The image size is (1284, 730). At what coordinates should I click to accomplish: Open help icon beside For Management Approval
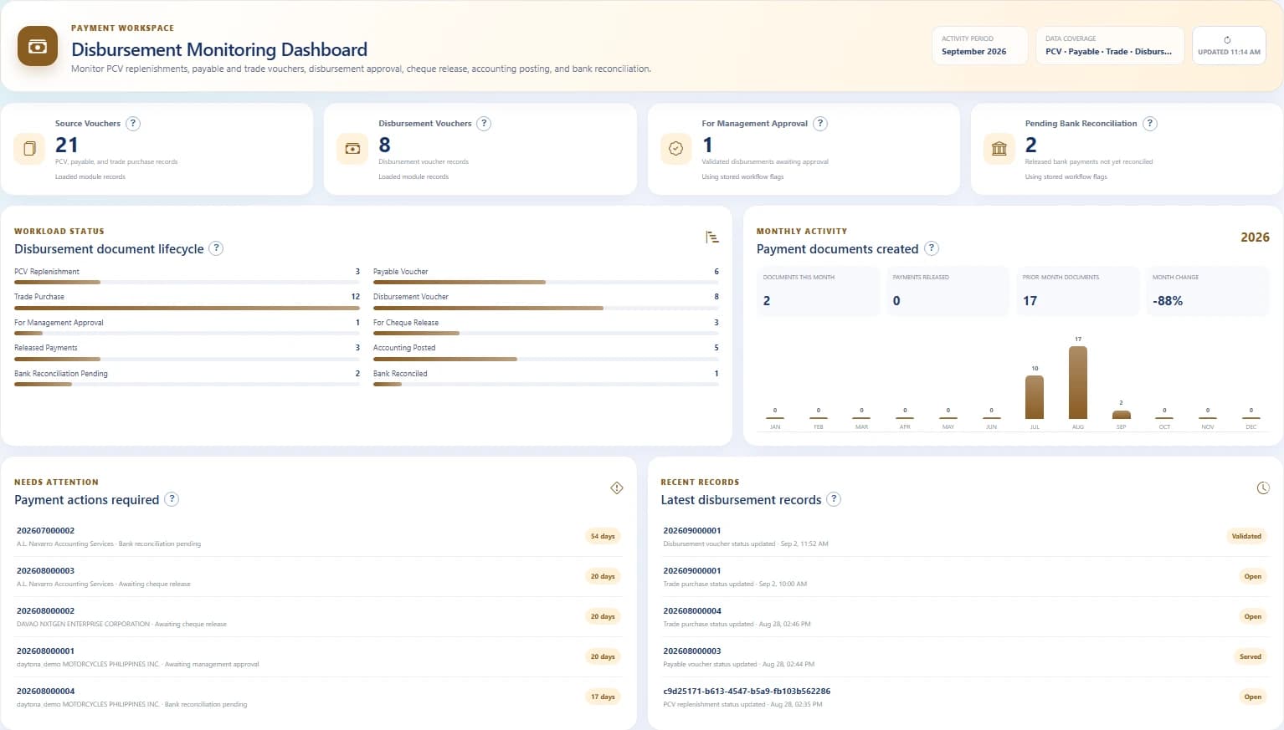click(x=820, y=124)
